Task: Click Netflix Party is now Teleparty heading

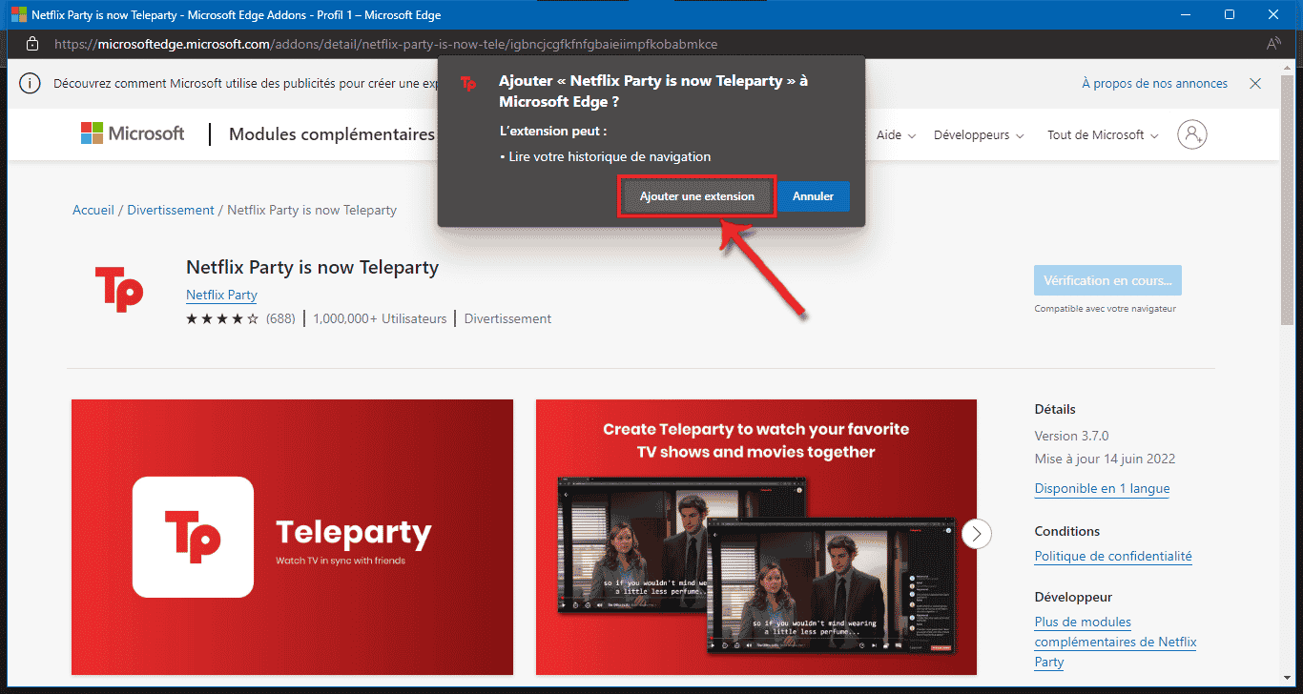Action: click(312, 267)
